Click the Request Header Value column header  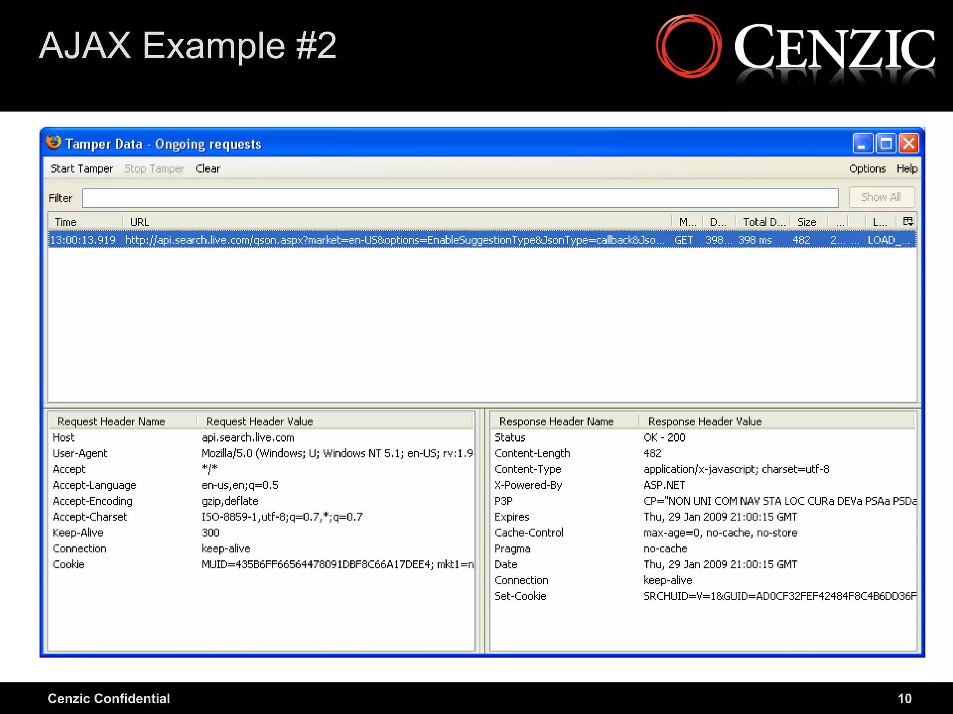point(335,421)
